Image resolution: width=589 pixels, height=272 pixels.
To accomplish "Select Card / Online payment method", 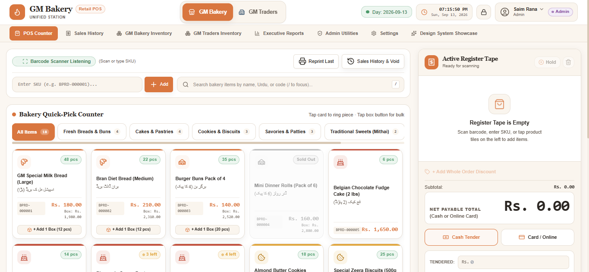I will coord(538,237).
